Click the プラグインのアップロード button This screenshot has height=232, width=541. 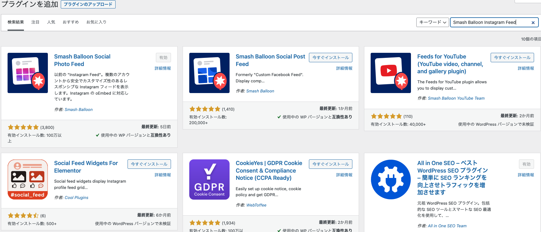(88, 4)
